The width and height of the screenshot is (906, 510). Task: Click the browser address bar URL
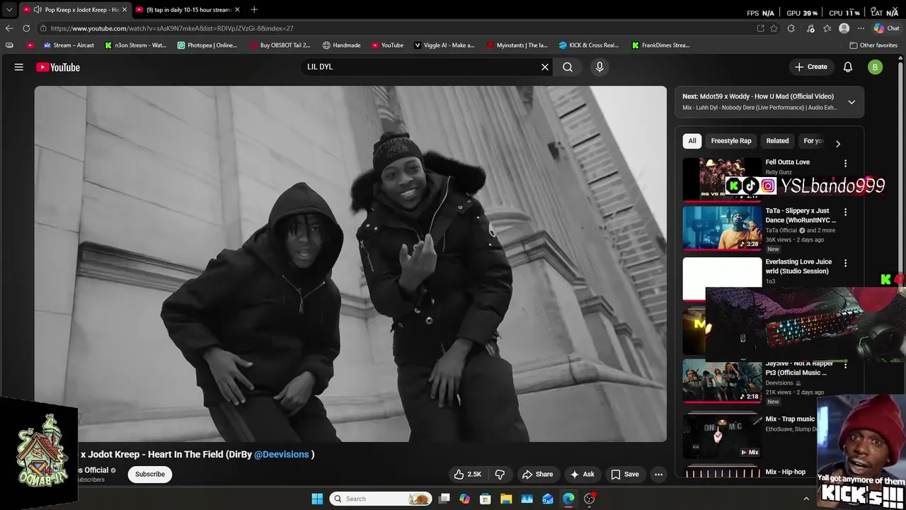[172, 28]
